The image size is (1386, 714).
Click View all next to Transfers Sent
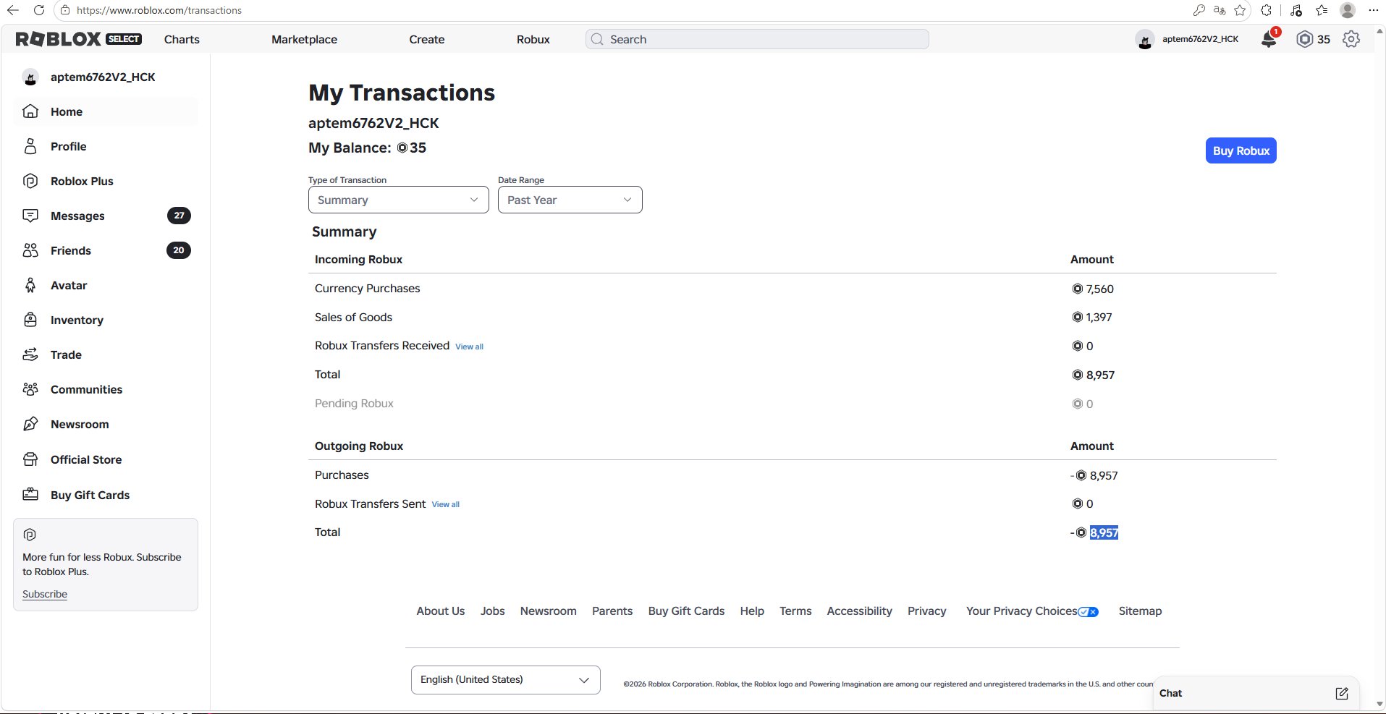tap(446, 504)
